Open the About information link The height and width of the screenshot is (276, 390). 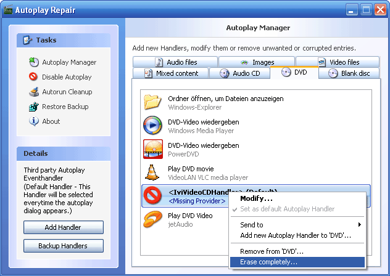click(51, 121)
